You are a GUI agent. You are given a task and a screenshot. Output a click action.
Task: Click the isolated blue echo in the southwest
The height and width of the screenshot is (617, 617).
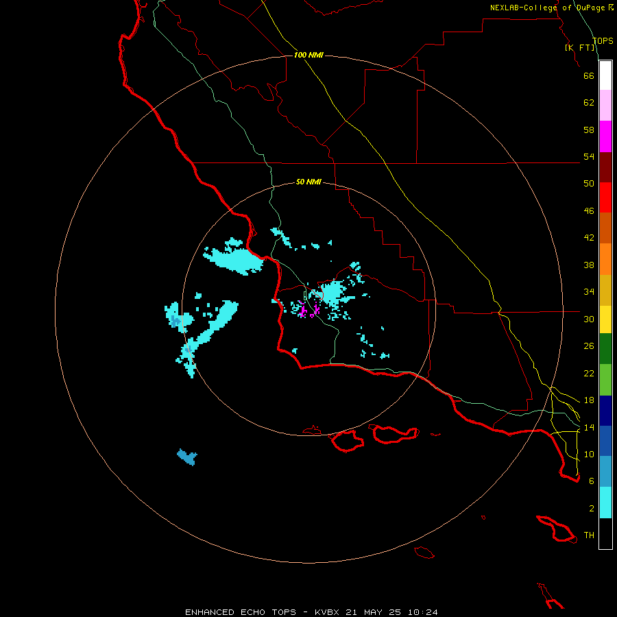click(x=187, y=457)
